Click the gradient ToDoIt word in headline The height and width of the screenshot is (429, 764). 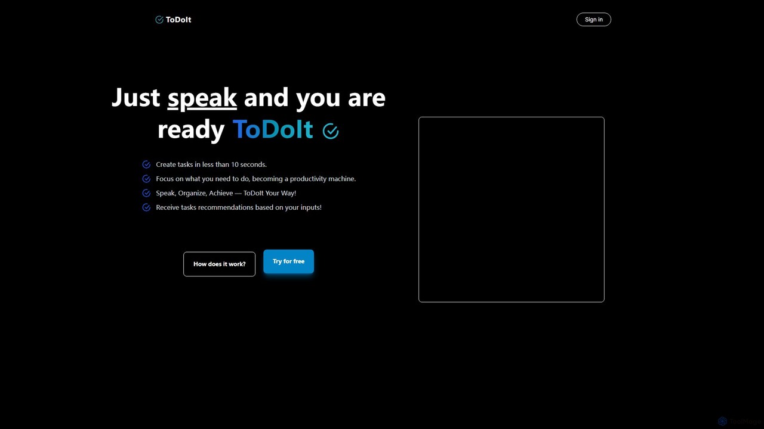coord(273,129)
